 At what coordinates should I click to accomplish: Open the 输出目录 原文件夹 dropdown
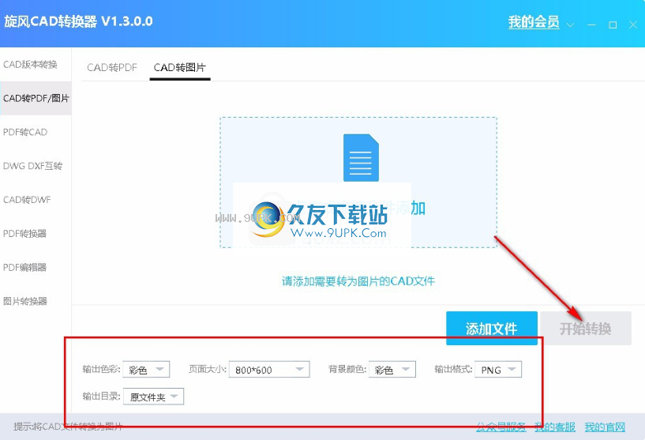click(x=153, y=397)
